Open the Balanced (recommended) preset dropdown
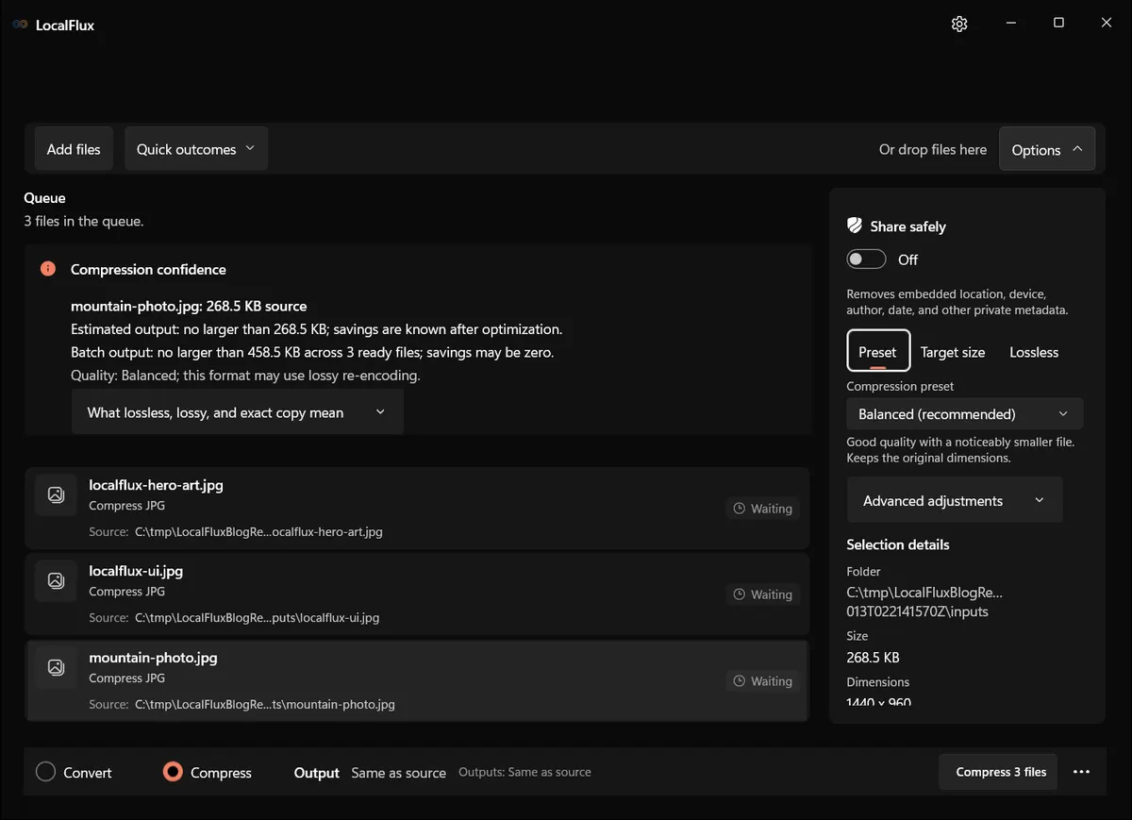Viewport: 1132px width, 820px height. pos(965,413)
